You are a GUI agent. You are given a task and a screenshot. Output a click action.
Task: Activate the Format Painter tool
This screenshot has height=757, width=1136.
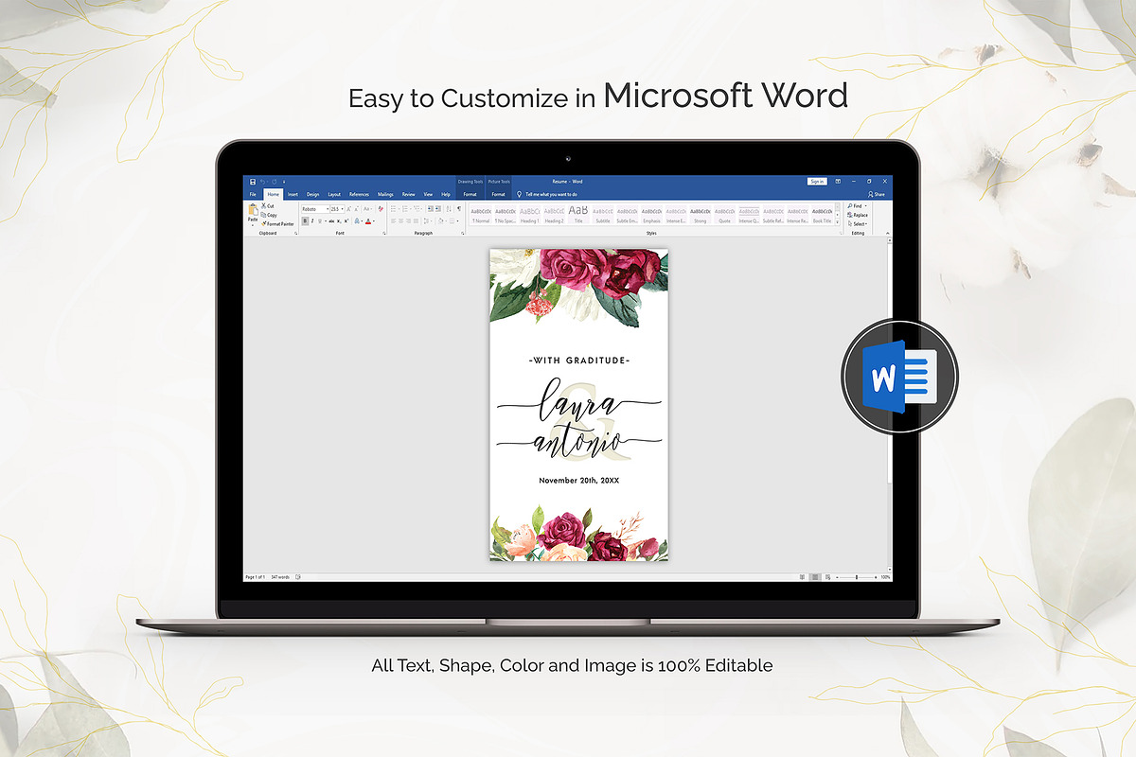click(277, 223)
